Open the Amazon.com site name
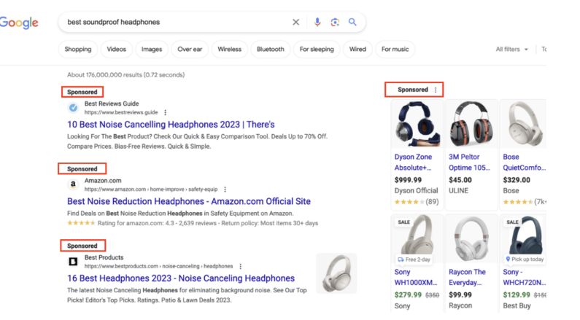The image size is (580, 320). click(x=103, y=181)
